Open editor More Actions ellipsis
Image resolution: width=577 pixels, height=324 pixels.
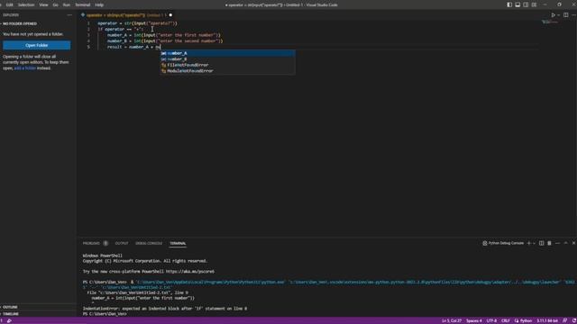pyautogui.click(x=574, y=15)
